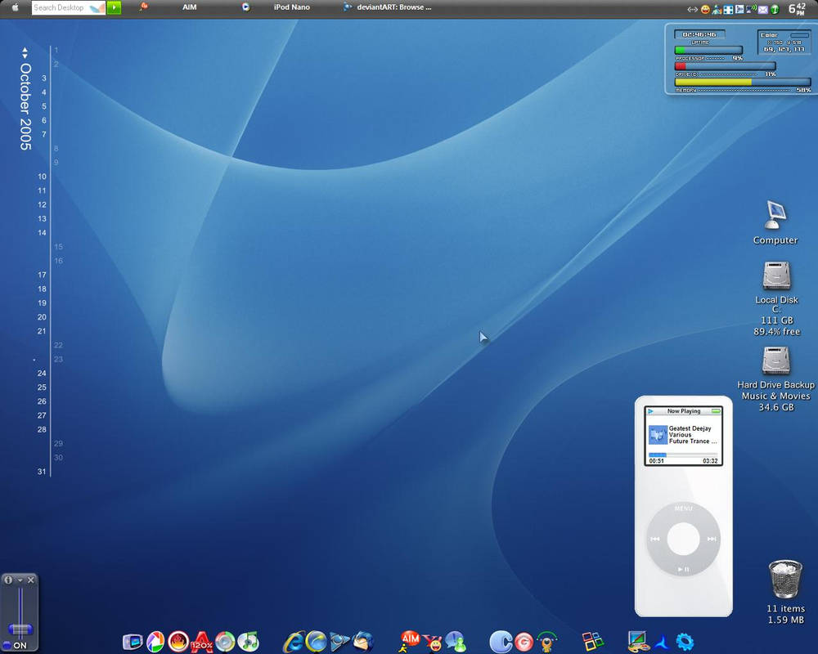Screen dimensions: 818x654
Task: Open the Nero burning flame icon
Action: pyautogui.click(x=178, y=642)
